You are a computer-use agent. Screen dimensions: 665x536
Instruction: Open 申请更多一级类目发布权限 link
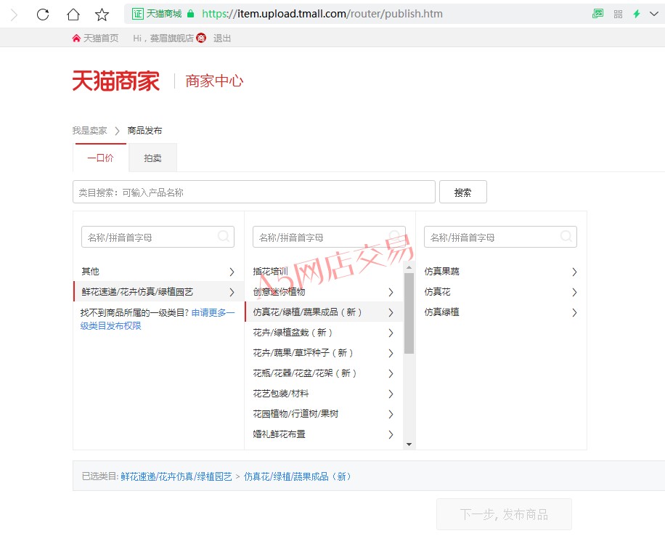tap(158, 319)
